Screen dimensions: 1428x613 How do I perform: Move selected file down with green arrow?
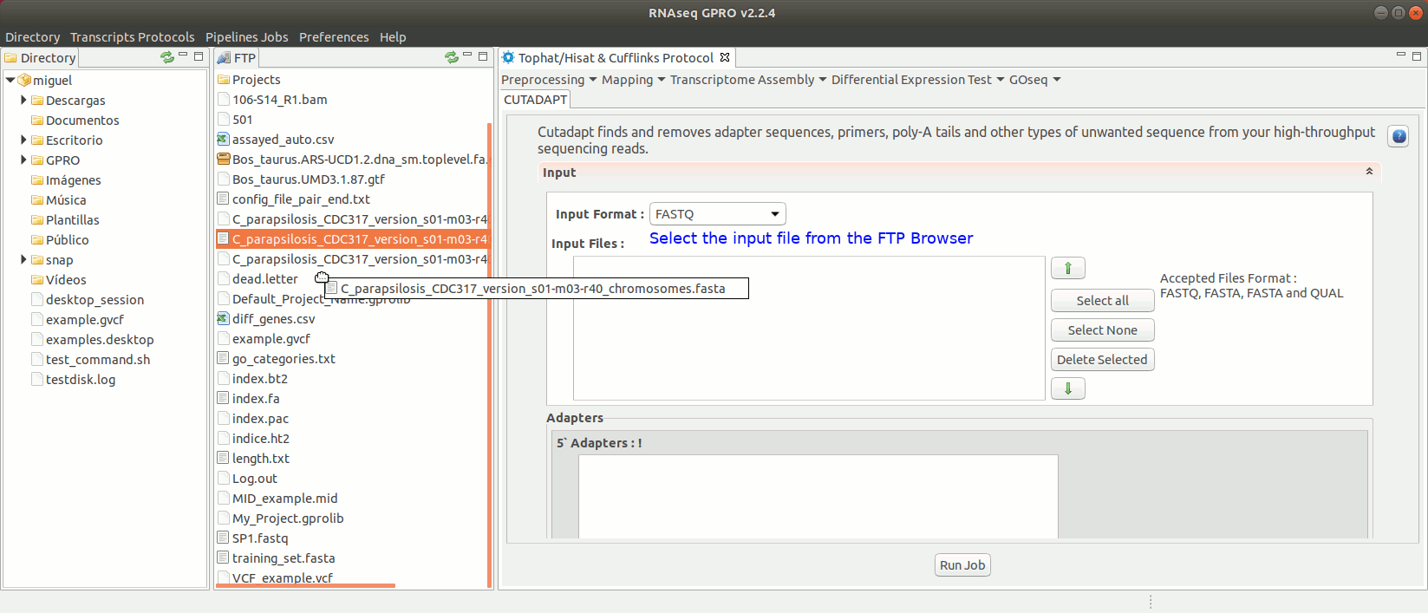tap(1067, 389)
